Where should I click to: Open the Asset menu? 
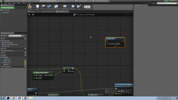[x=10, y=3]
